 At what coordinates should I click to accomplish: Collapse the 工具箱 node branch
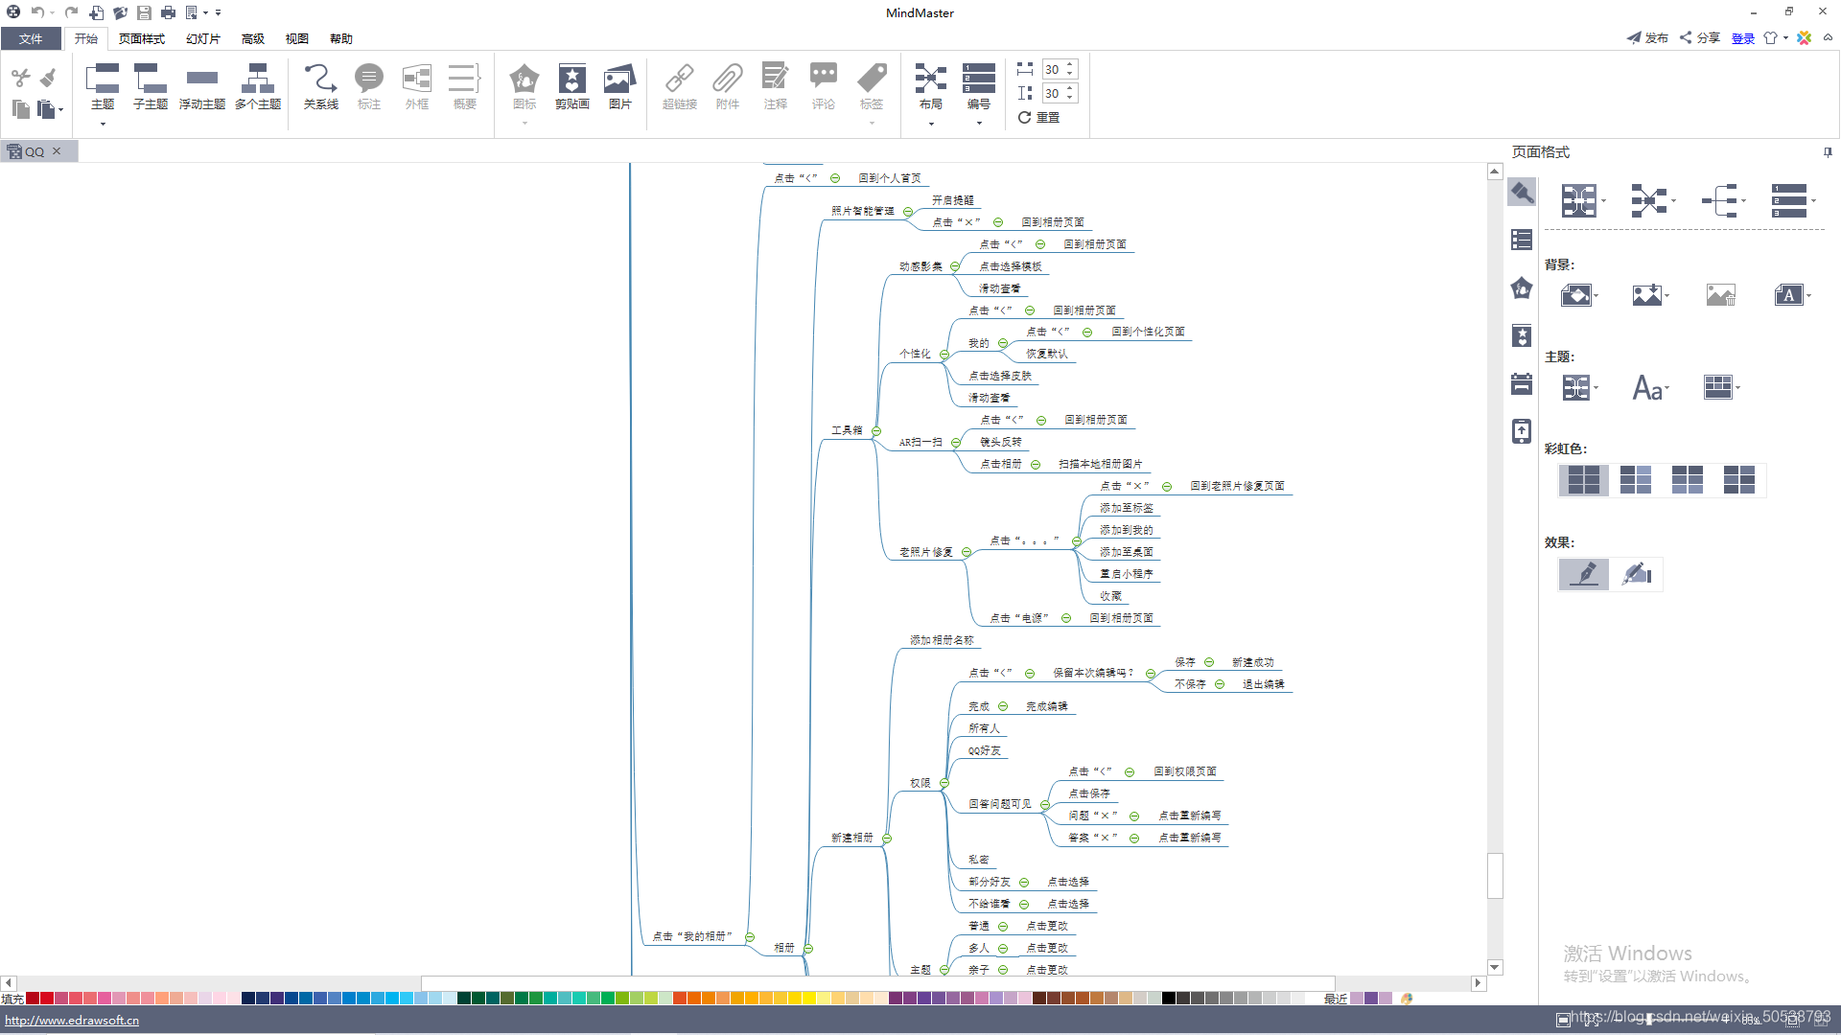pos(876,431)
